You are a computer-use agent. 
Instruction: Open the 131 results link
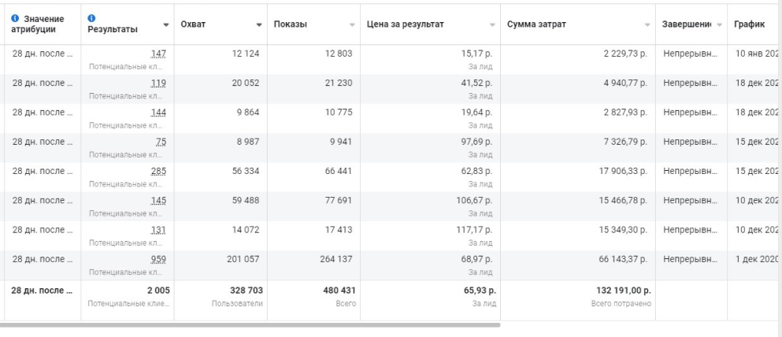pyautogui.click(x=161, y=231)
